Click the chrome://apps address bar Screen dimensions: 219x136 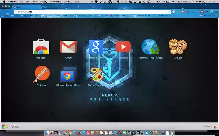(92, 12)
